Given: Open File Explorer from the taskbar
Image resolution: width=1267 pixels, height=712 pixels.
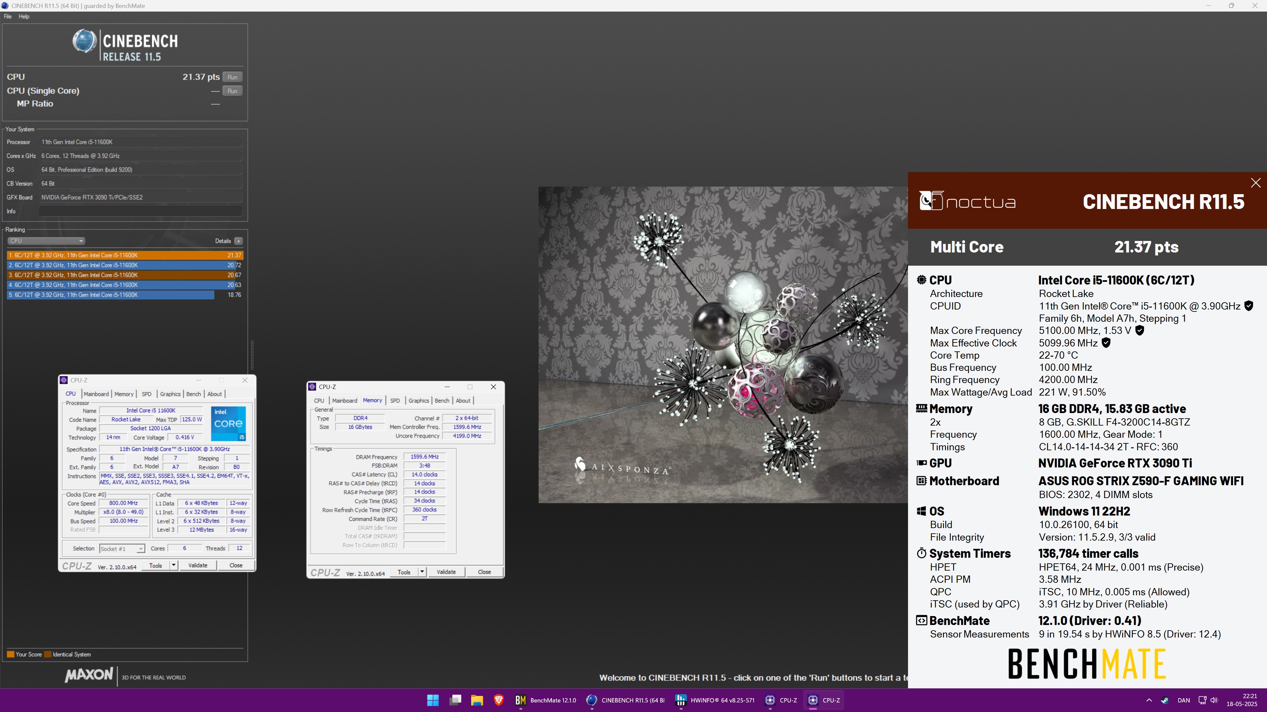Looking at the screenshot, I should (476, 700).
